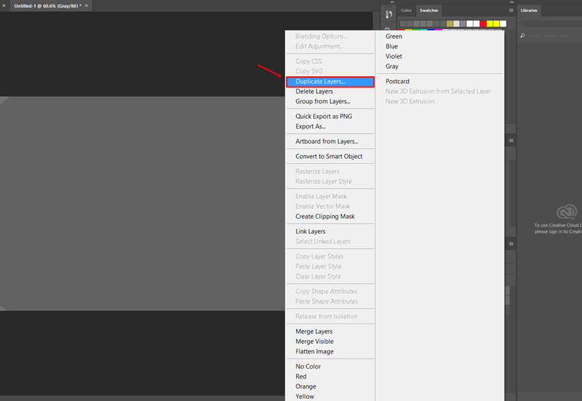This screenshot has width=582, height=401.
Task: Click the Search Adobe Stock field
Action: coord(554,36)
